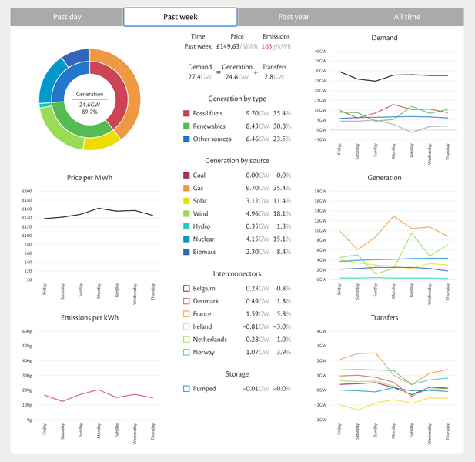Click the Past week tab

coord(180,17)
